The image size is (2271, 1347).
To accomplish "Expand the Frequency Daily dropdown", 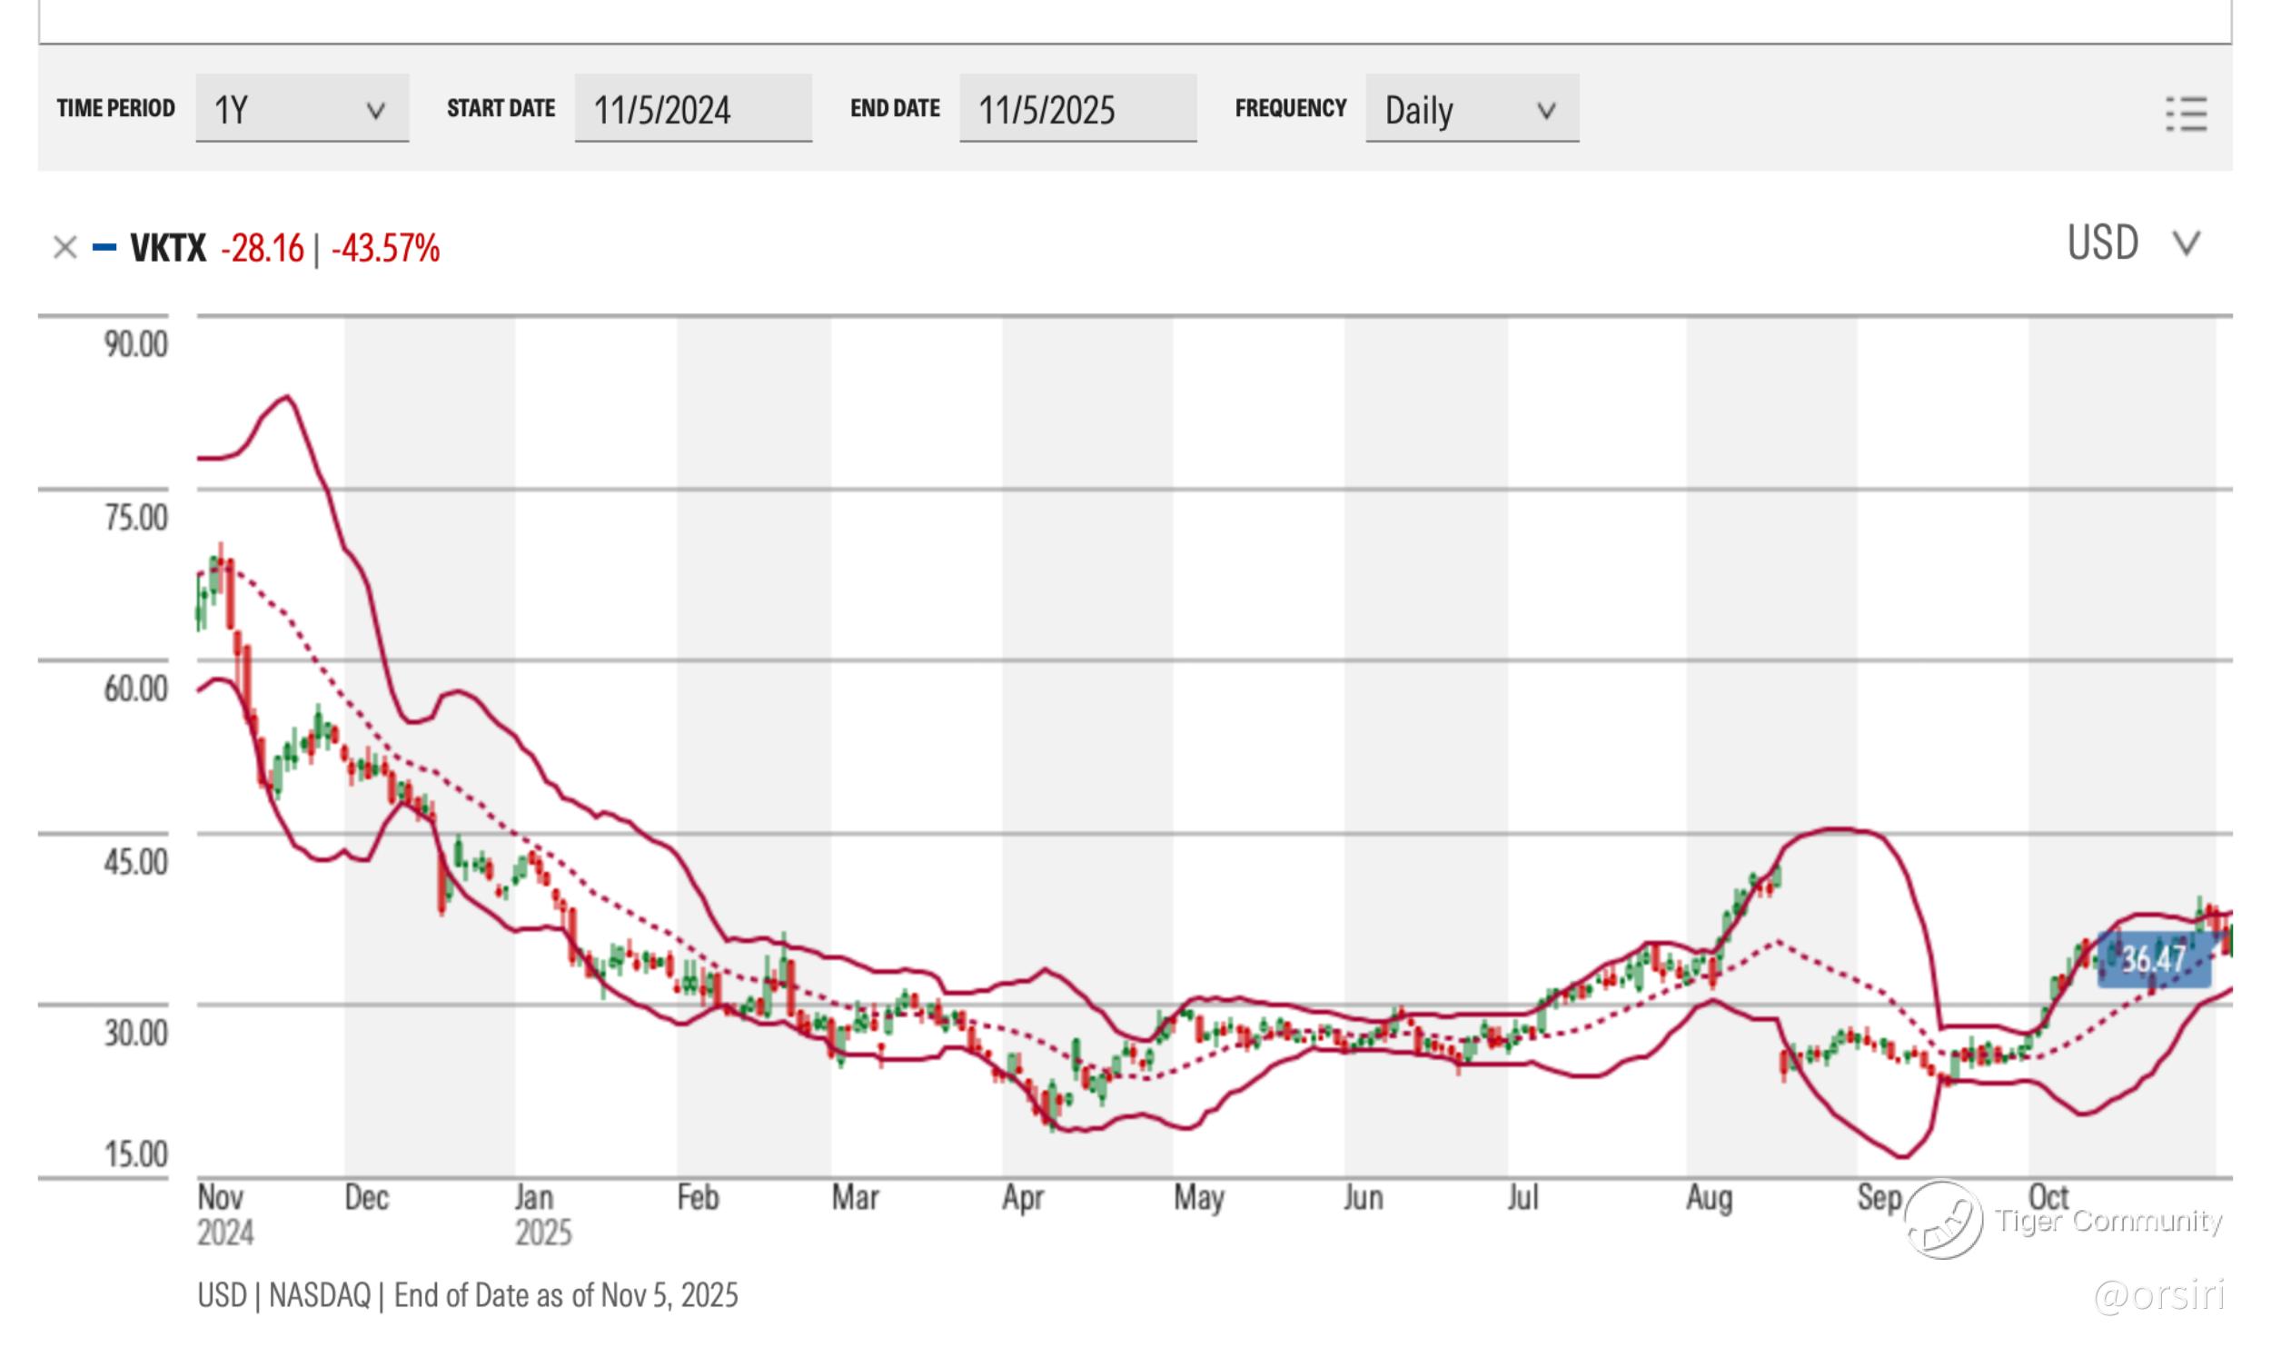I will point(1471,109).
